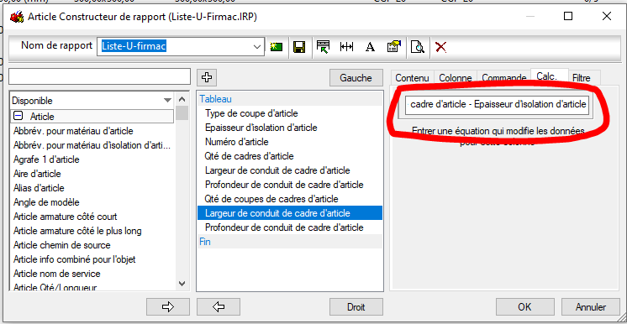Move item with right arrow button
627x324 pixels.
point(168,307)
